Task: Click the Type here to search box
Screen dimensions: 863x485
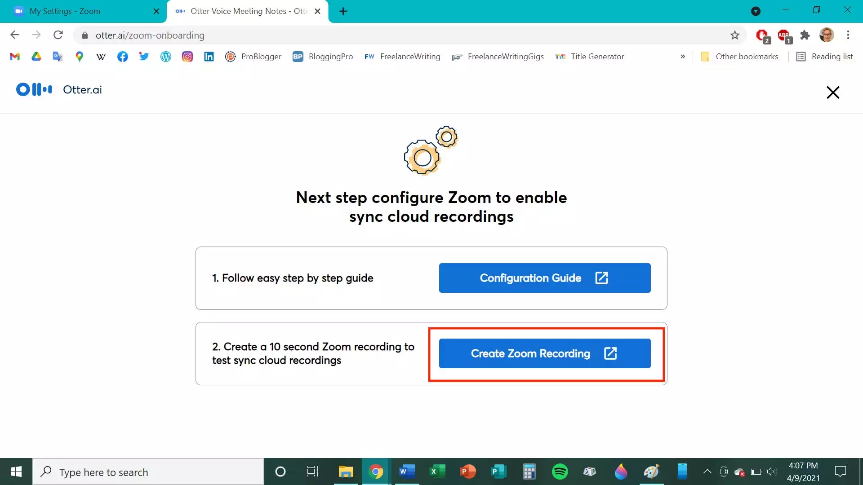Action: pos(148,472)
